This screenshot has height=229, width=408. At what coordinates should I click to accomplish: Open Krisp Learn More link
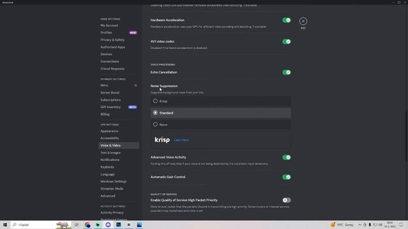181,140
